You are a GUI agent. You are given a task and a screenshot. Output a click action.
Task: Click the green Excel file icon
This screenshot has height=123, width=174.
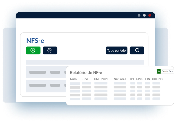[x=159, y=71]
